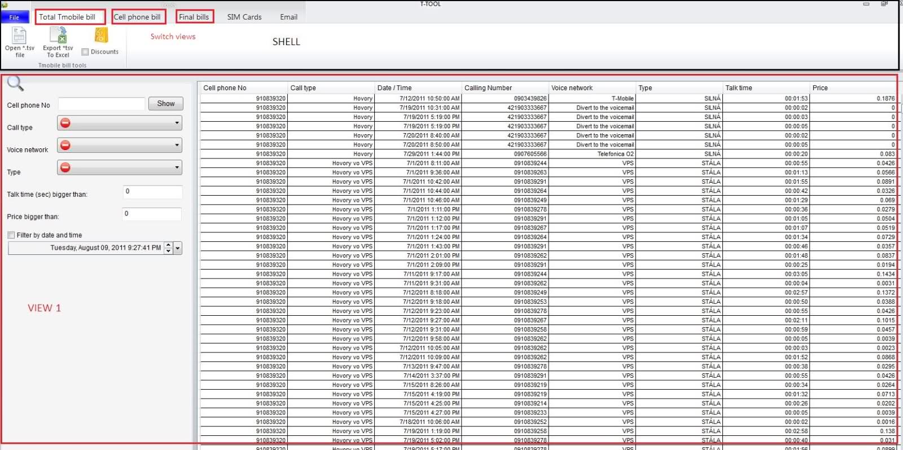Enable the Discounts checkbox

click(x=85, y=52)
